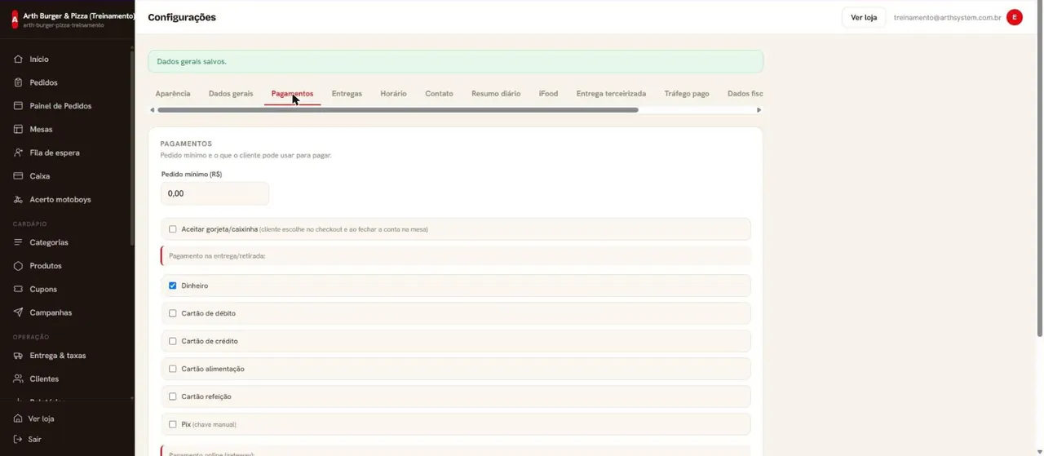
Task: Click the Painel de Pedidos icon
Action: (18, 106)
